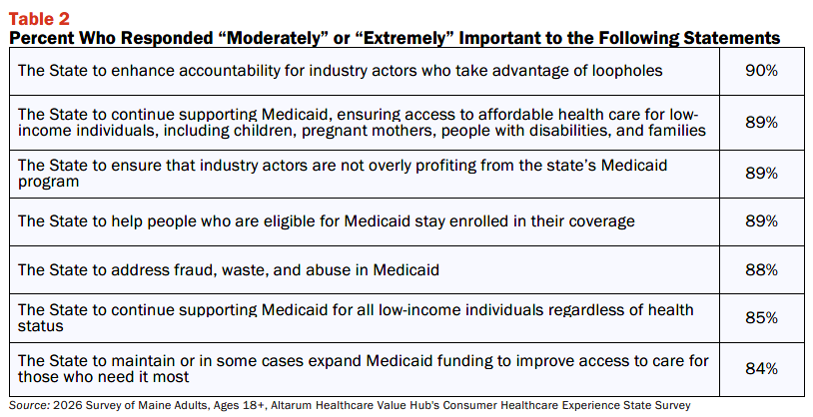The width and height of the screenshot is (813, 417).
Task: Click the 85% value cell
Action: 762,317
